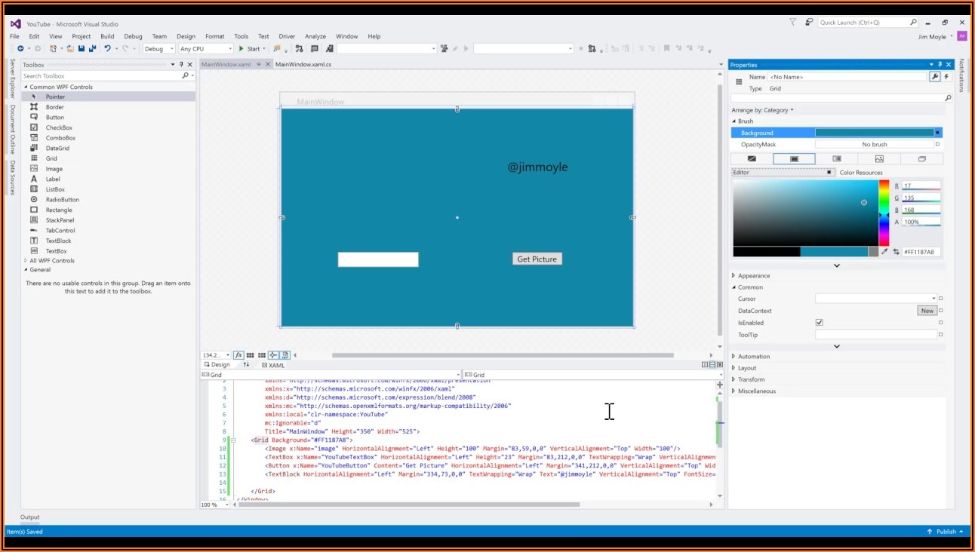The image size is (975, 552).
Task: Select the no brush icon
Action: click(752, 159)
